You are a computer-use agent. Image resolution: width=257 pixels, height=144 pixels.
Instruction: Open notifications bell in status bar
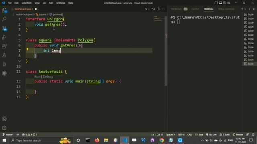pyautogui.click(x=253, y=134)
